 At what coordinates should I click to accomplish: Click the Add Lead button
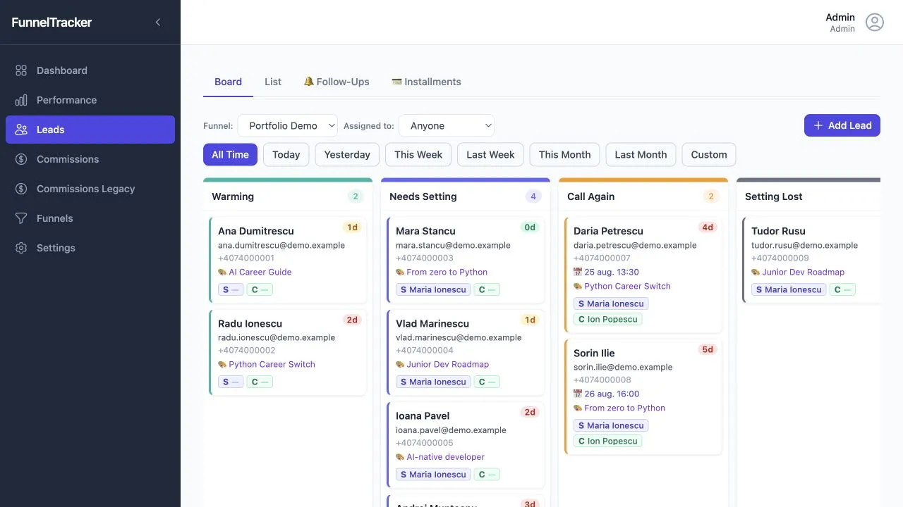[842, 125]
